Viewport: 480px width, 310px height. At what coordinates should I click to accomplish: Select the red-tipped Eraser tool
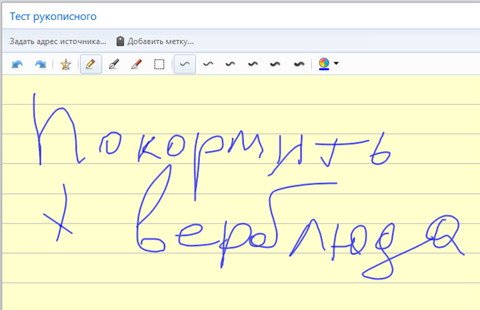(136, 64)
